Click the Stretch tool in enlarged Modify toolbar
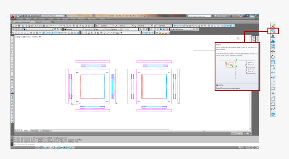Image resolution: width=289 pixels, height=159 pixels. click(273, 67)
